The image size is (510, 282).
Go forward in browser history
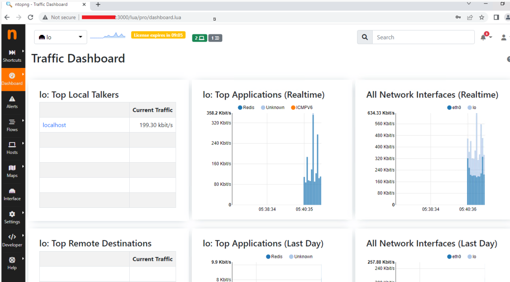19,17
